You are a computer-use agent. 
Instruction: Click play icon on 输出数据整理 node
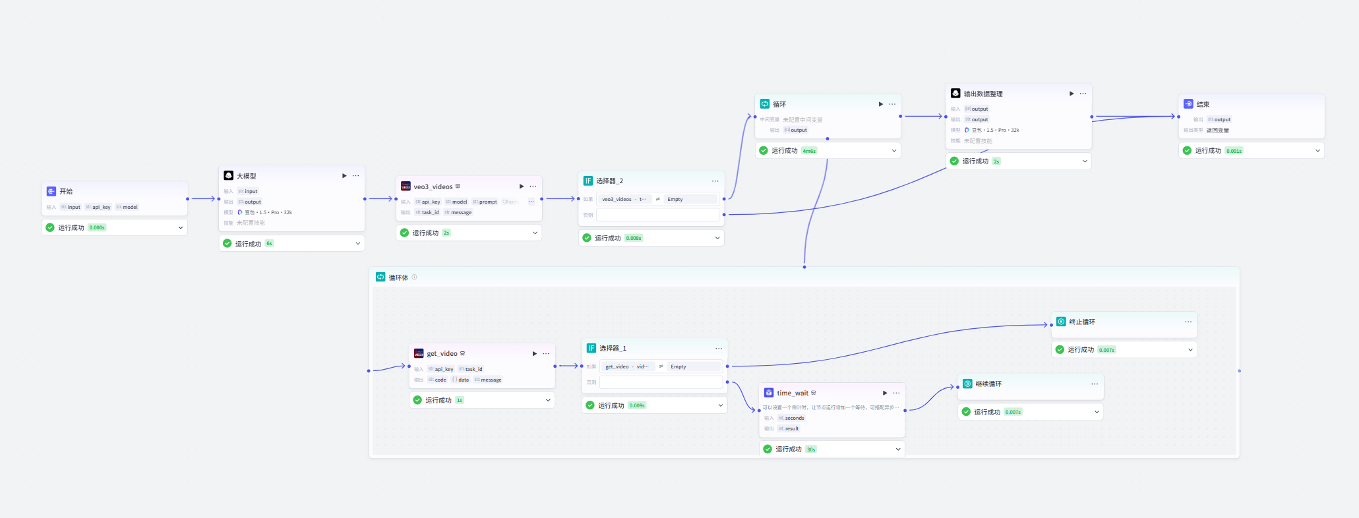(1072, 94)
